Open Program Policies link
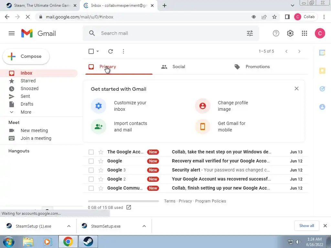 pos(210,201)
